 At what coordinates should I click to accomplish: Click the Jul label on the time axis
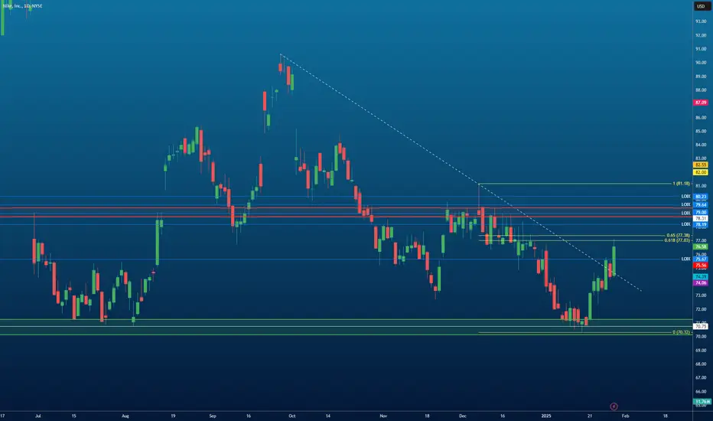(x=37, y=416)
